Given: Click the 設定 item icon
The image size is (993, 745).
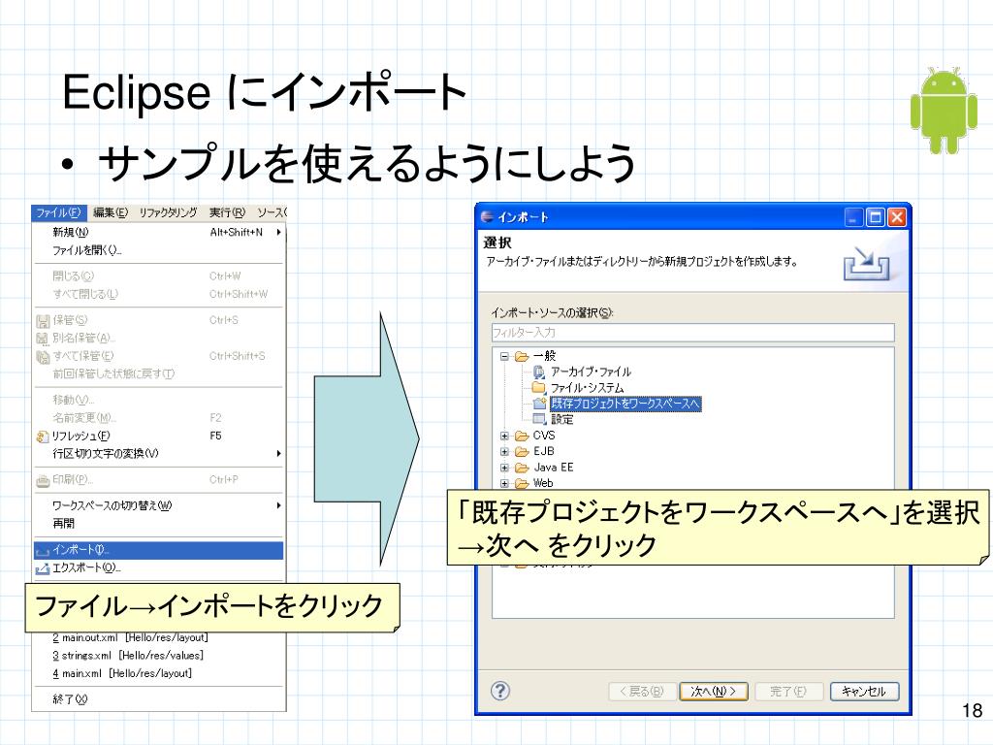Looking at the screenshot, I should tap(539, 419).
